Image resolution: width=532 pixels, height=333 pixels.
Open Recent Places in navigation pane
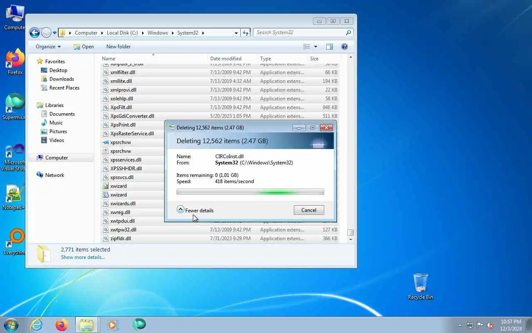(64, 88)
